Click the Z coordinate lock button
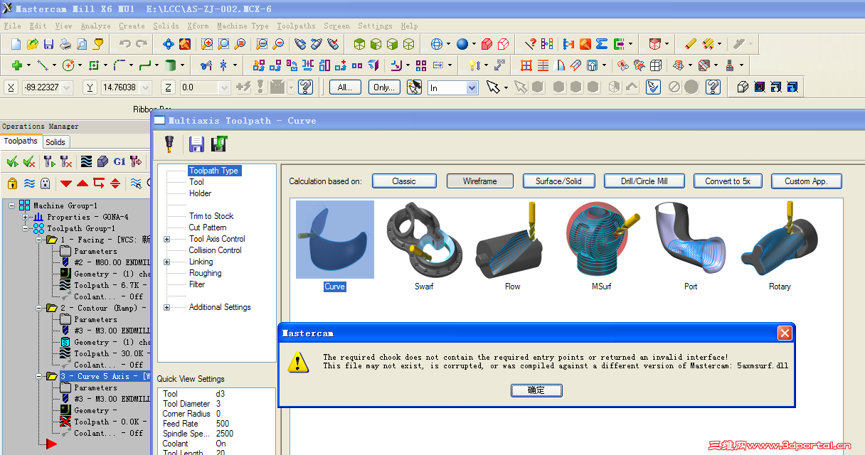The width and height of the screenshot is (865, 455). tap(169, 87)
